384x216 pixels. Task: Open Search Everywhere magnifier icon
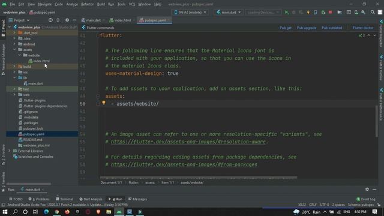pos(373,12)
